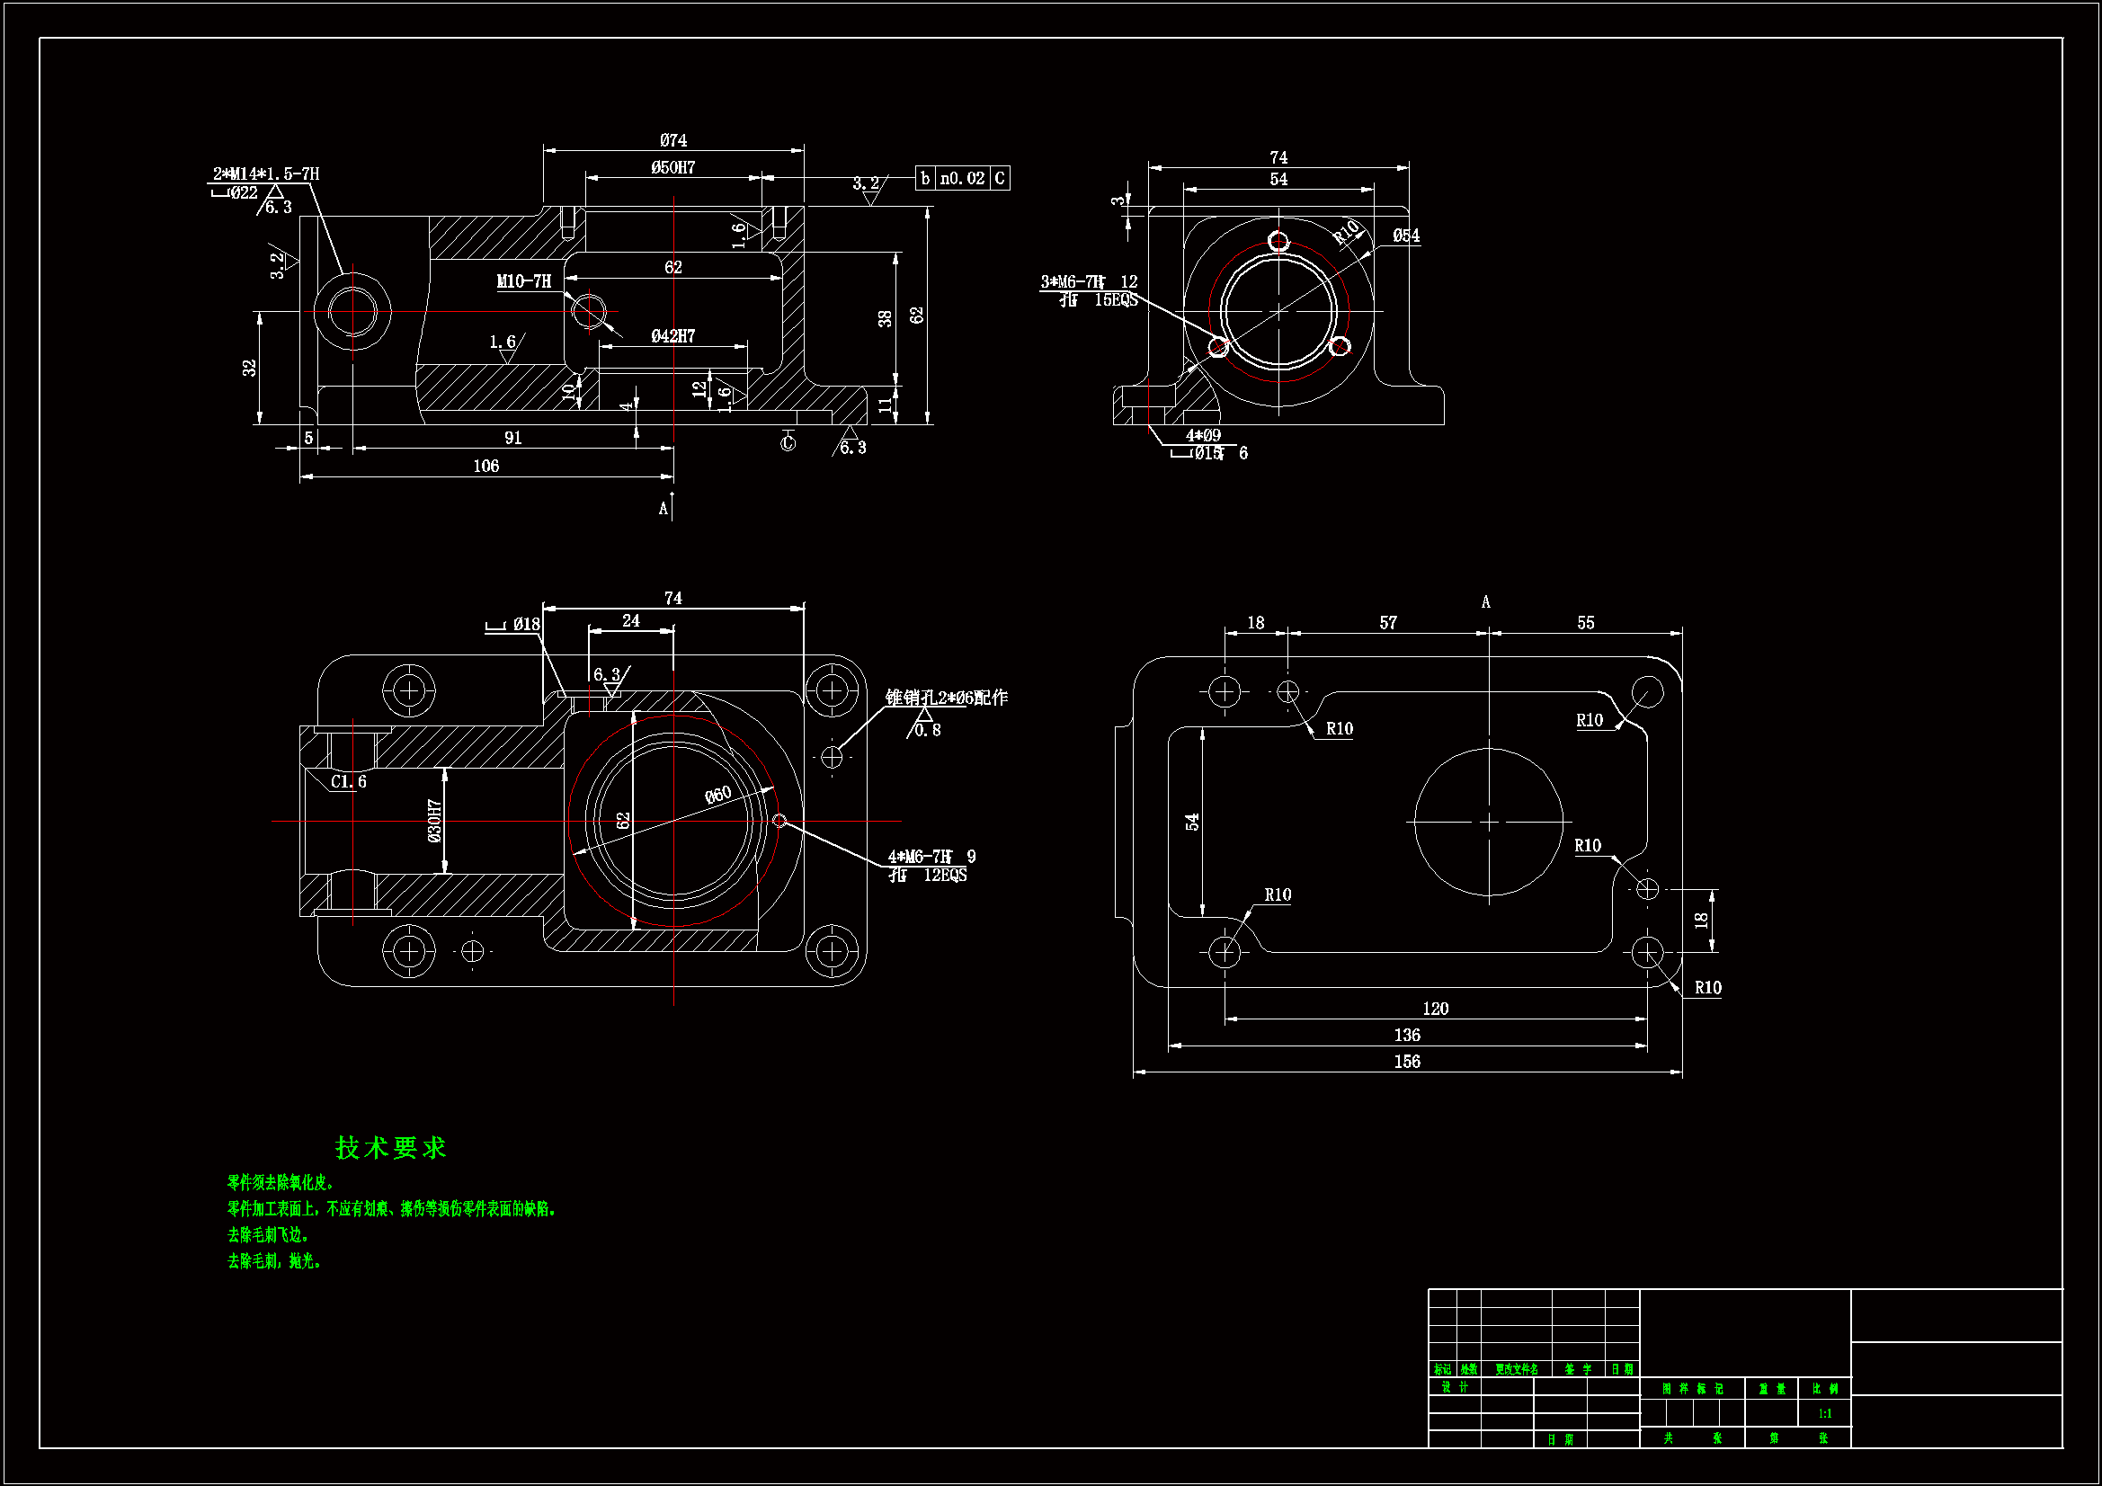The width and height of the screenshot is (2102, 1486).
Task: Click the 4*Ø9 counterbore callout
Action: [1203, 436]
